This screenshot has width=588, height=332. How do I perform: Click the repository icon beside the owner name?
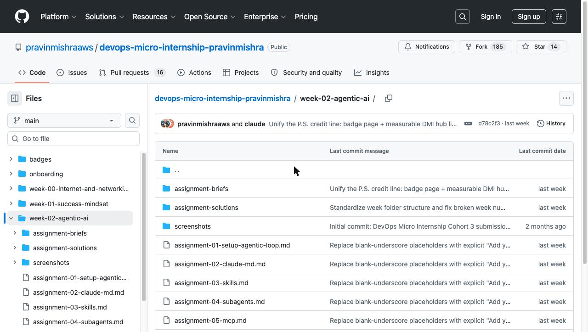pos(18,47)
